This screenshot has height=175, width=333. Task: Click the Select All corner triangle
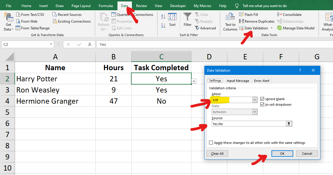click(x=9, y=57)
